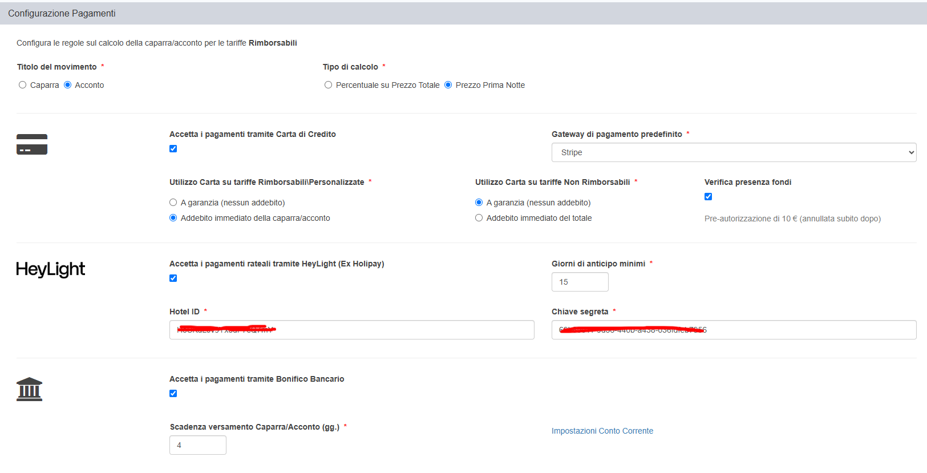Screen dimensions: 927x473
Task: Choose A garanzia for non-refundable rates
Action: (479, 203)
